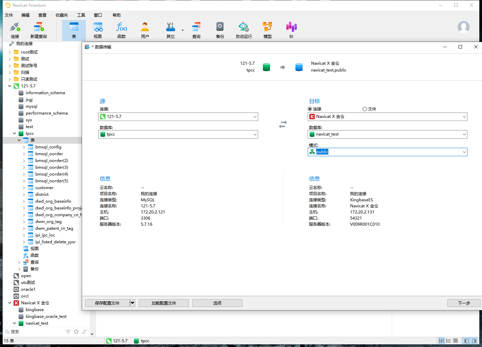Open the target 连接 dropdown showing Navicat X 金仓
Viewport: 482px width, 347px height.
[x=387, y=117]
